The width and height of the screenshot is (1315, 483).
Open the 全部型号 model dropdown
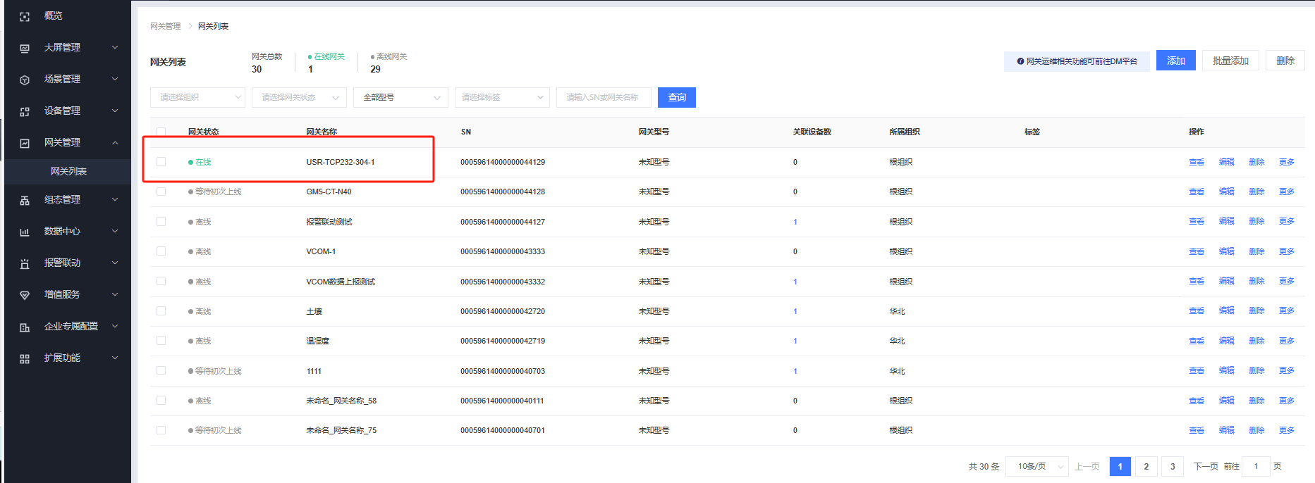(x=400, y=97)
